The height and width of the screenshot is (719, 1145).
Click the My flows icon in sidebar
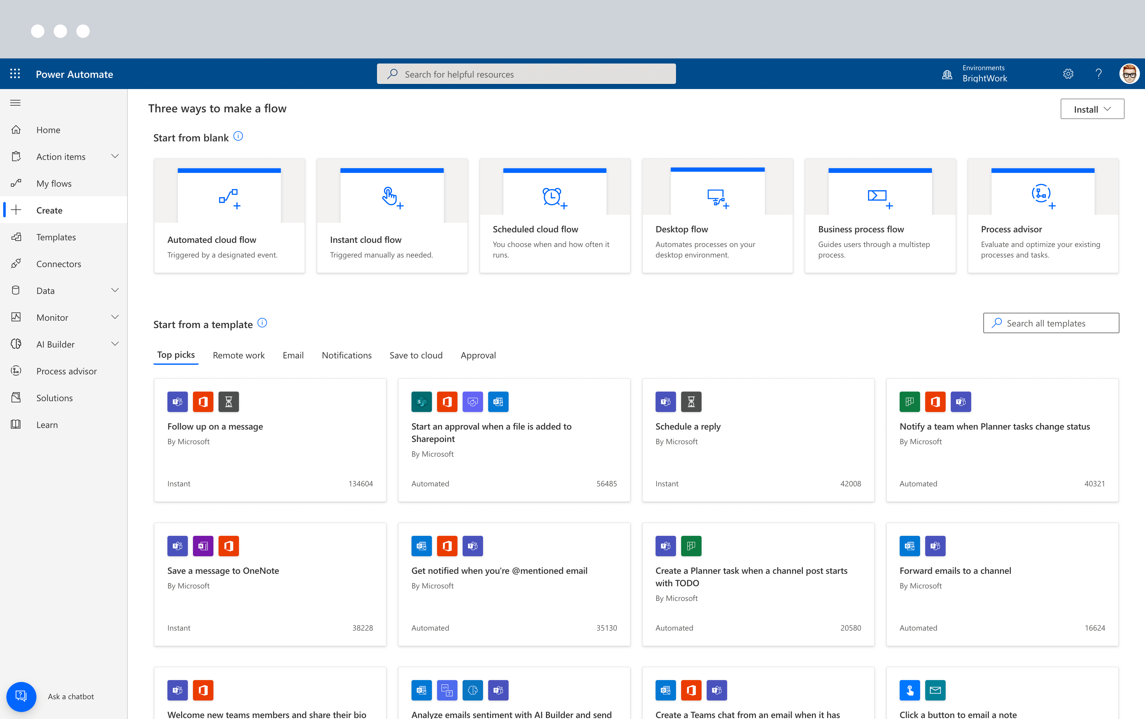(16, 183)
